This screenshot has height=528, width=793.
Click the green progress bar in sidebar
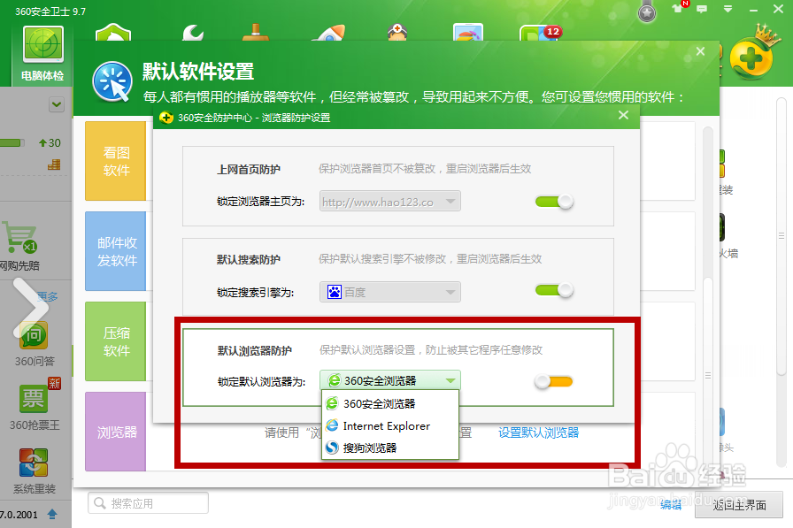click(12, 143)
